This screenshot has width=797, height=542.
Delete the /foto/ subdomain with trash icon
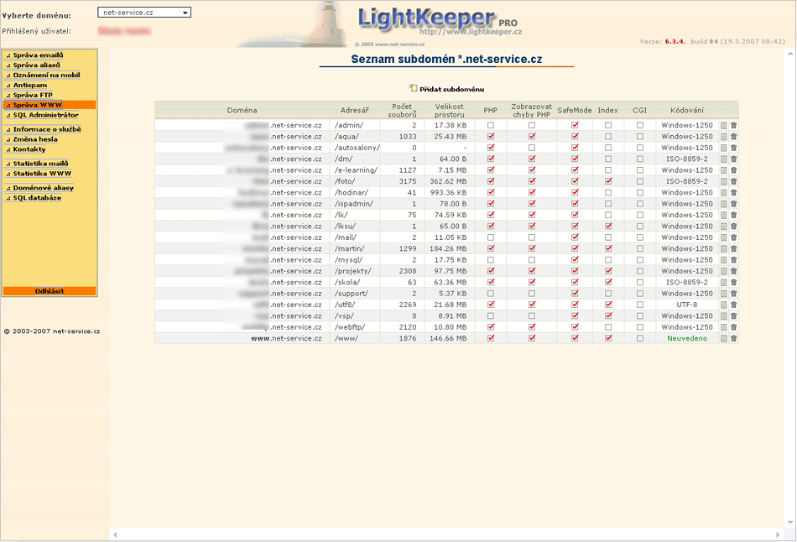[733, 181]
